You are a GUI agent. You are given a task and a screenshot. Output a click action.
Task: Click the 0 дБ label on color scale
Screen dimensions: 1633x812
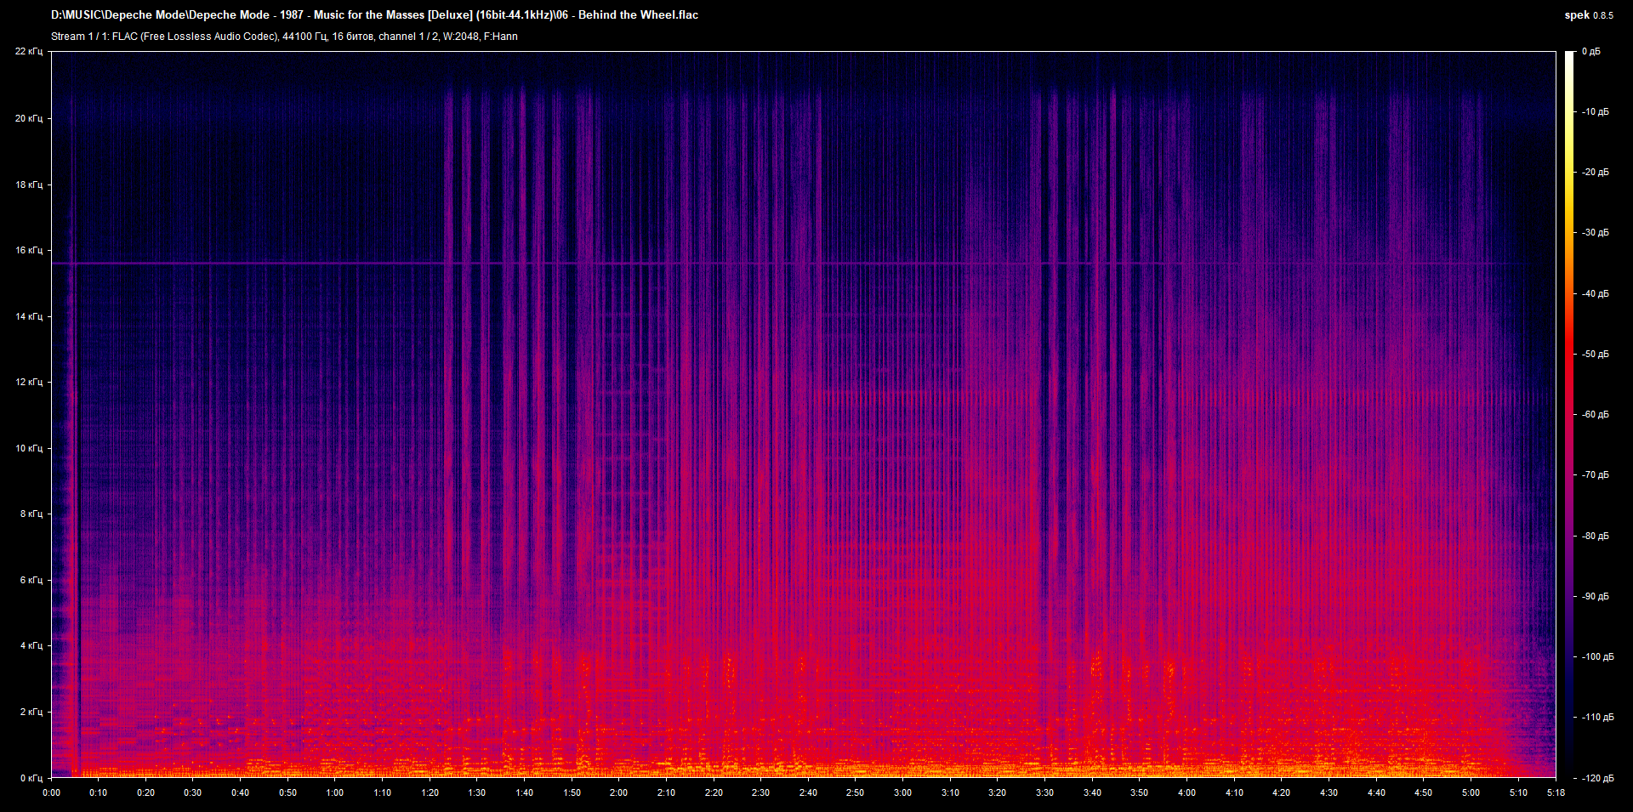(1590, 52)
